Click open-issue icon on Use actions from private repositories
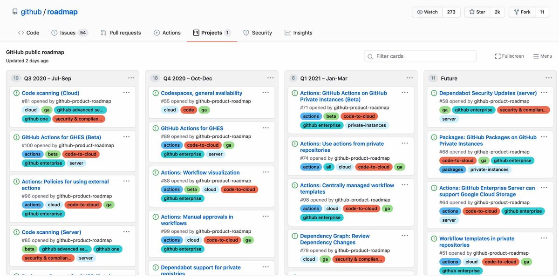This screenshot has height=278, width=559. point(295,144)
